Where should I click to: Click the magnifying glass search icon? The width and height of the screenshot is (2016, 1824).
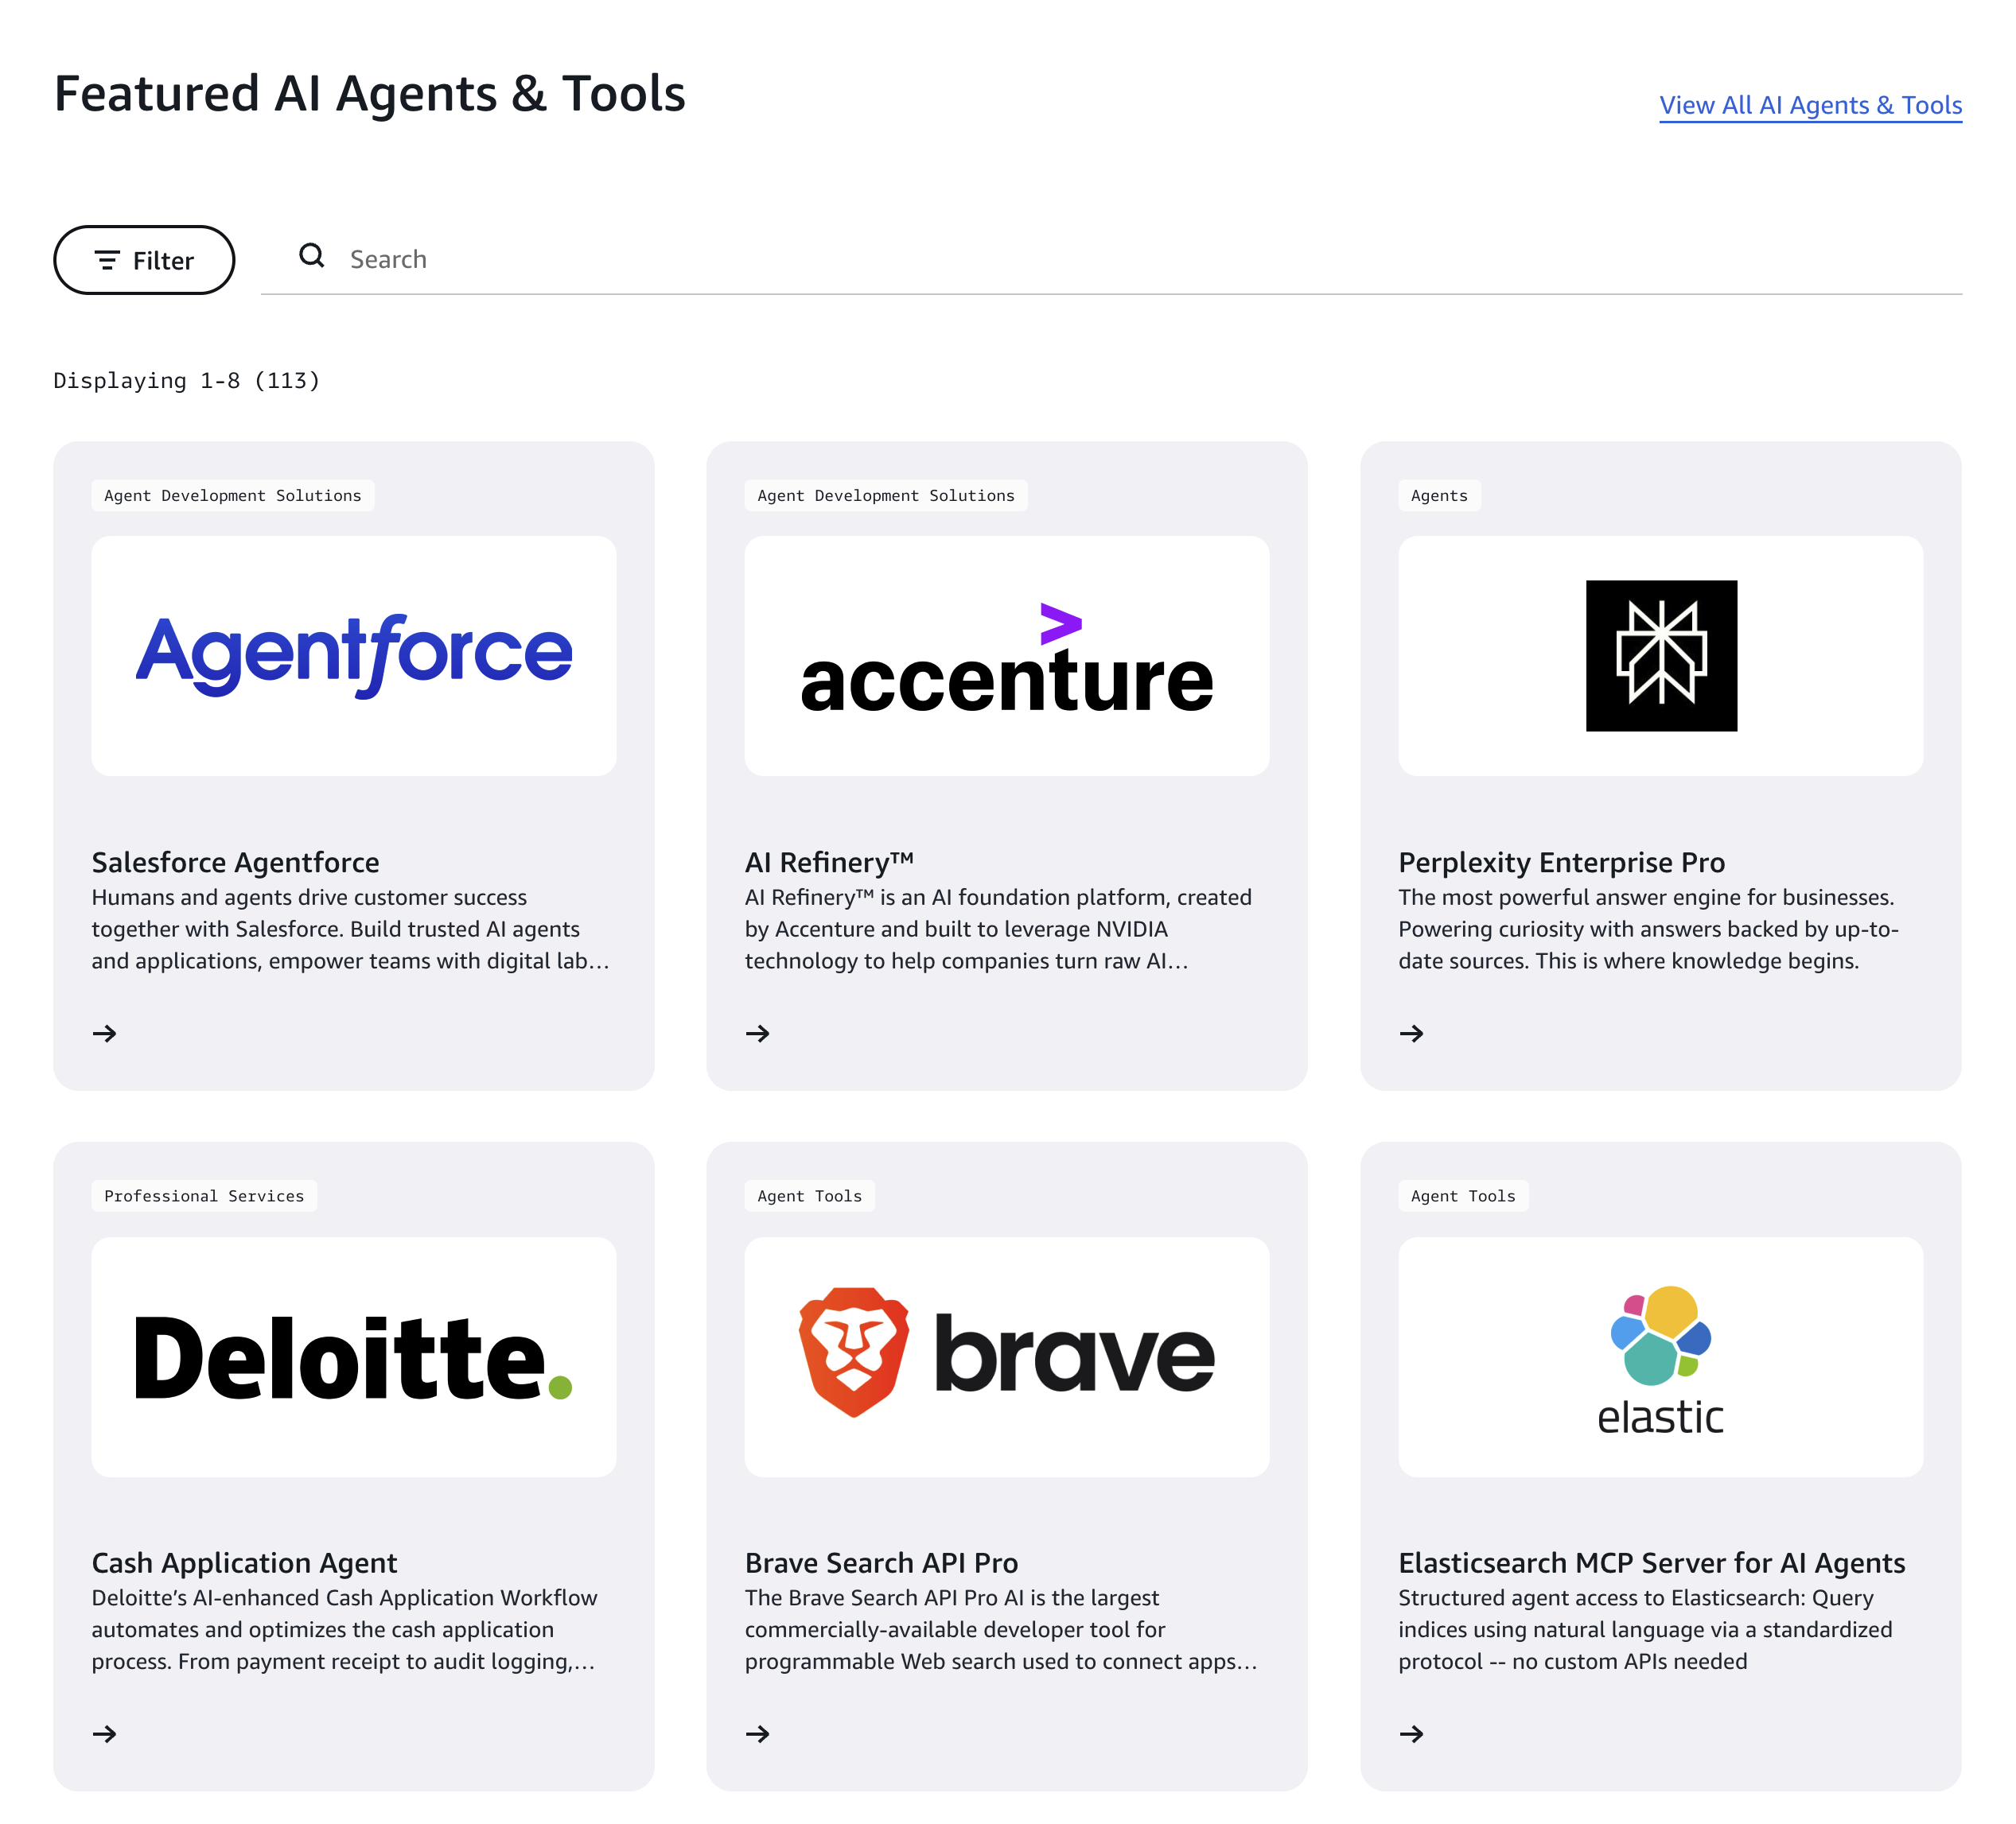(312, 257)
